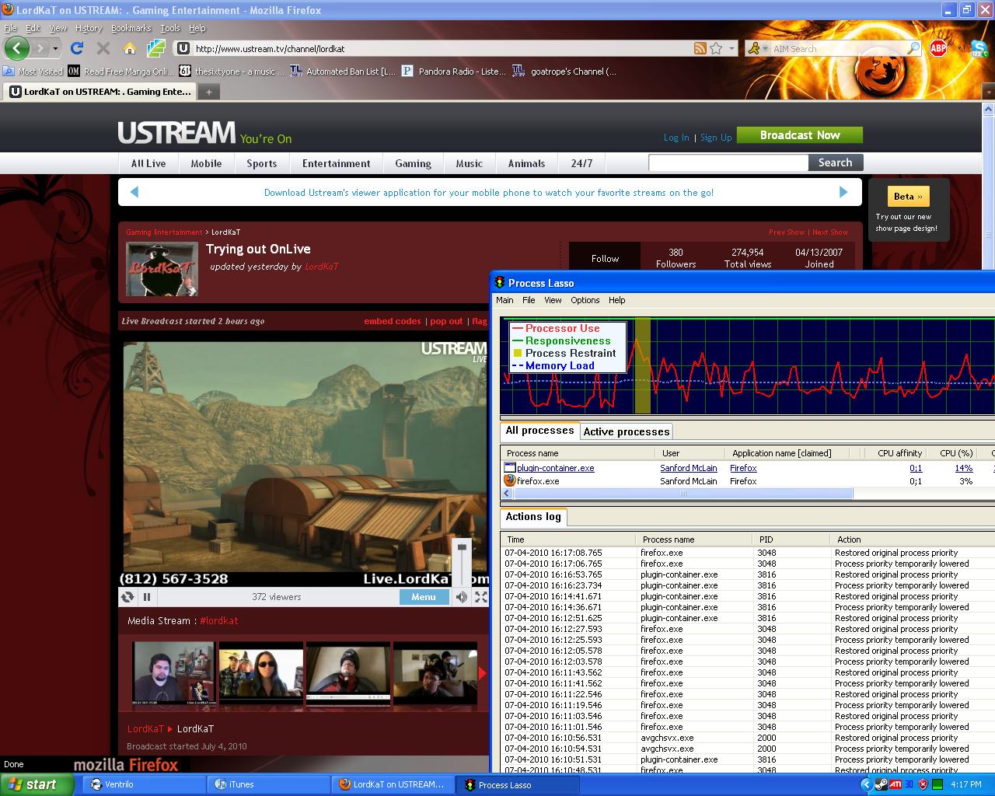This screenshot has width=995, height=796.
Task: Open the Firefox File menu
Action: 10,28
